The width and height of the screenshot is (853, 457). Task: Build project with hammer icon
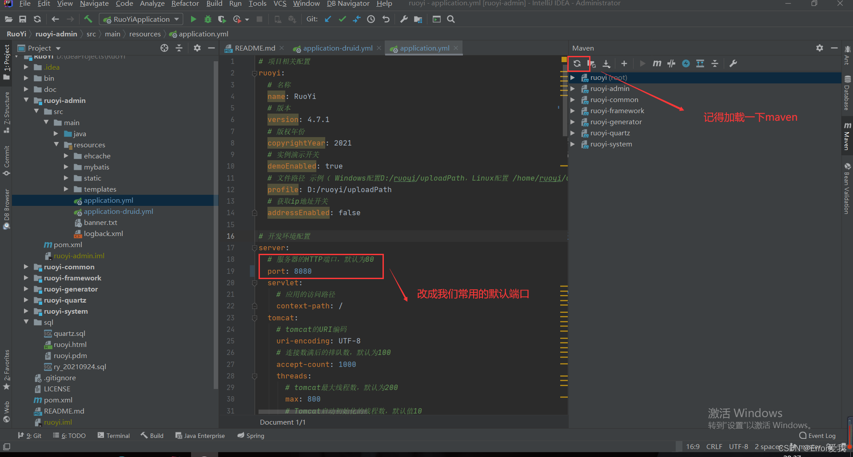click(x=88, y=19)
